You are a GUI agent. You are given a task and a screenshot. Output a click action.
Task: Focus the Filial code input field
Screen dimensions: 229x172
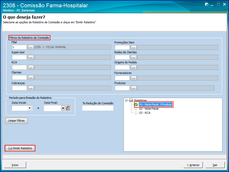[19, 47]
